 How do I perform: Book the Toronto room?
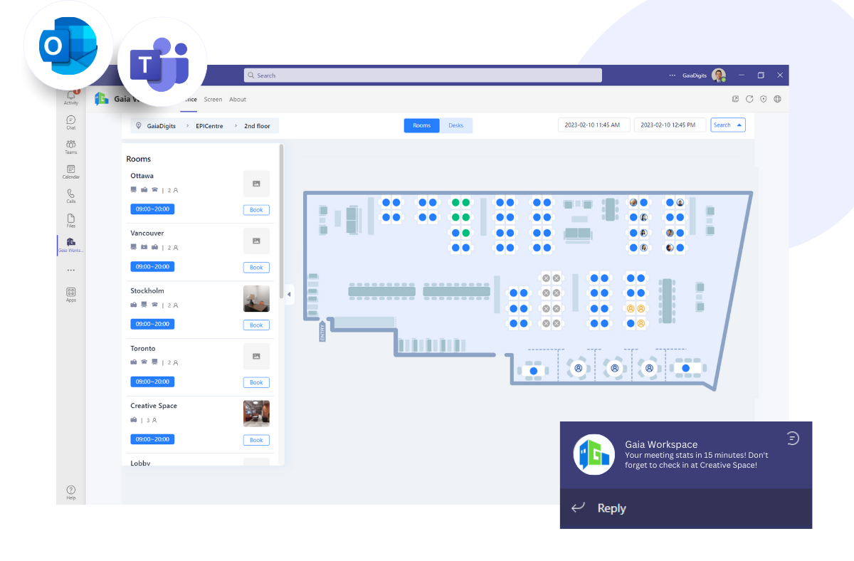[x=256, y=382]
